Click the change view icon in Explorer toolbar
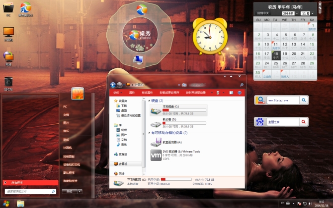This screenshot has height=208, width=333. click(218, 93)
